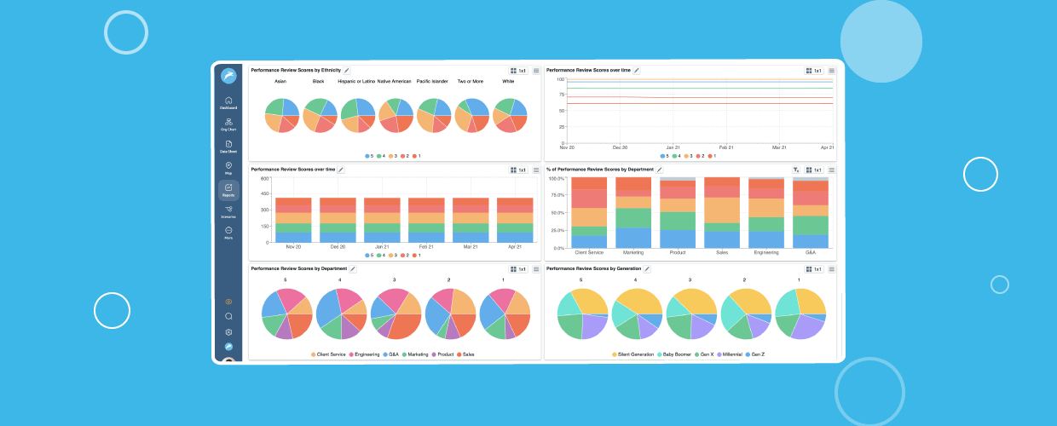Image resolution: width=1057 pixels, height=426 pixels.
Task: Click the app logo at sidebar top
Action: (x=228, y=77)
